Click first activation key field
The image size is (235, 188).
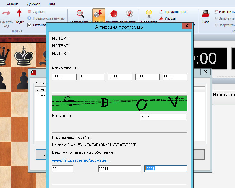(x=64, y=77)
